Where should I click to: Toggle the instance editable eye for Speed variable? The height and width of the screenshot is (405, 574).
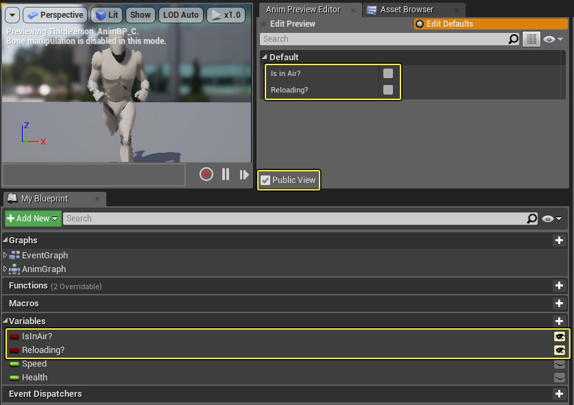point(560,364)
